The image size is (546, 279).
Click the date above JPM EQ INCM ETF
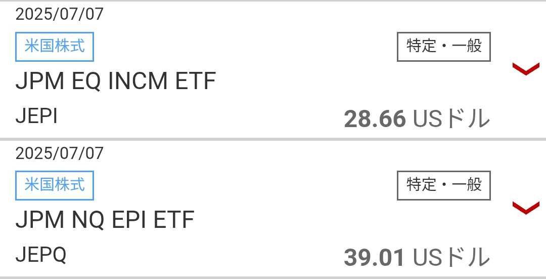coord(60,14)
